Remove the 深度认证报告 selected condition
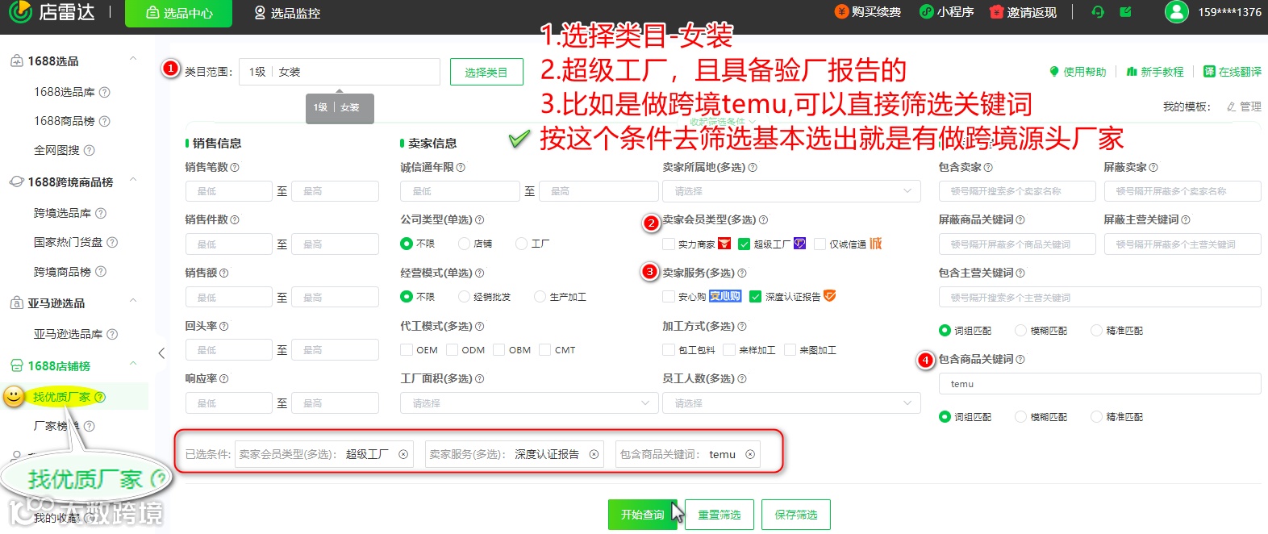This screenshot has height=534, width=1268. tap(594, 454)
